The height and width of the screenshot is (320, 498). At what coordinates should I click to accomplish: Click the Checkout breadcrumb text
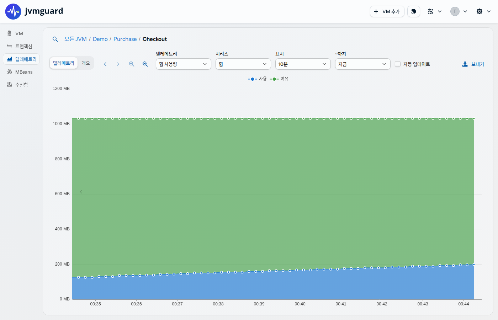155,39
